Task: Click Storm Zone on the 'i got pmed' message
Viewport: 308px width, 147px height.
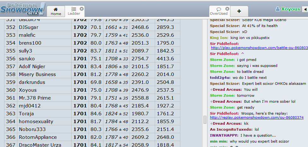Action: coord(222,60)
